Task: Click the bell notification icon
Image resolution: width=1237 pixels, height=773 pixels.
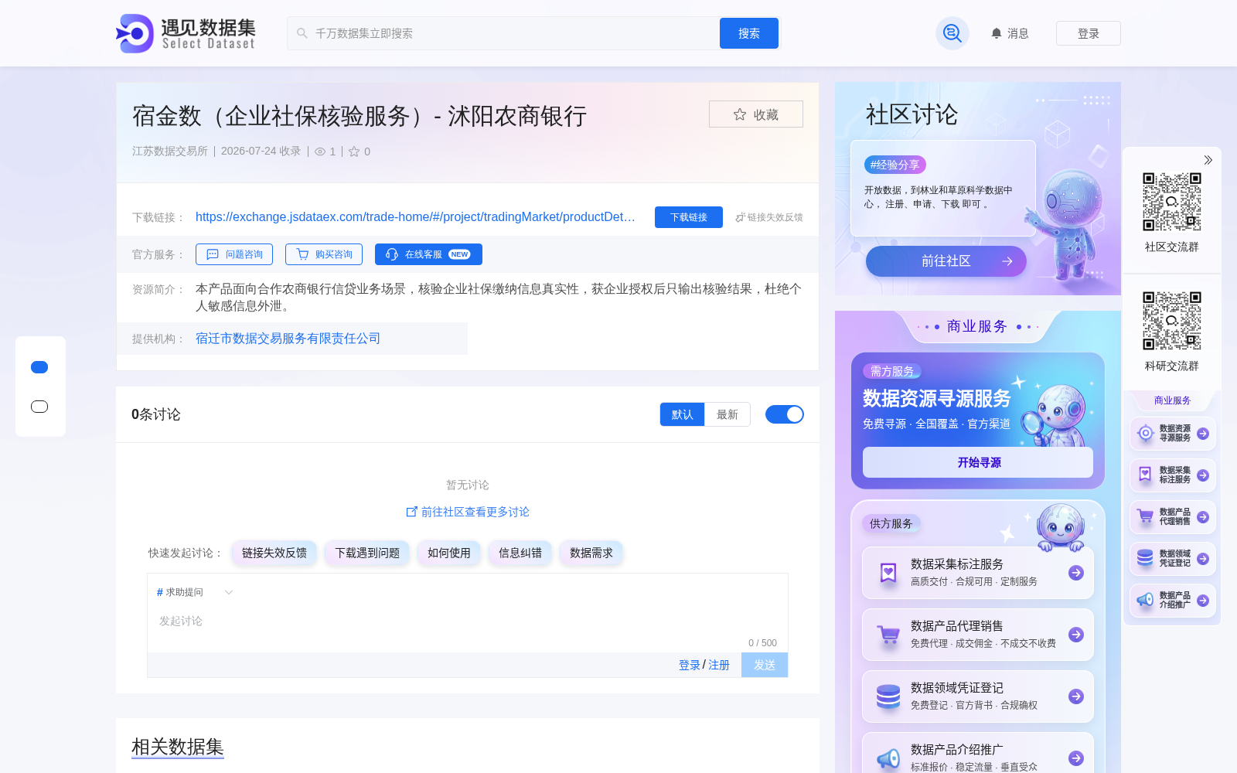Action: (x=997, y=33)
